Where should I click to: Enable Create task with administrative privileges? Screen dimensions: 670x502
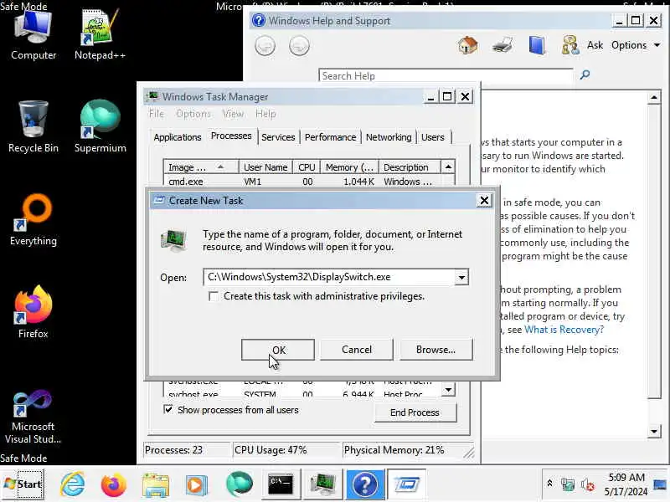(214, 296)
